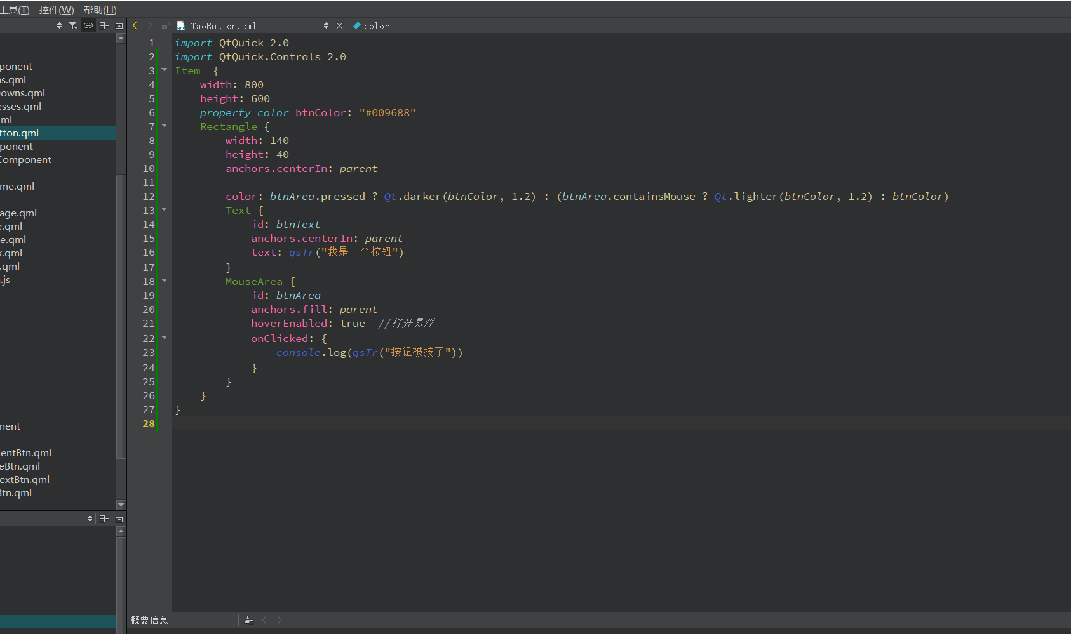Click the project tree vertical scrollbar thumb

[121, 315]
